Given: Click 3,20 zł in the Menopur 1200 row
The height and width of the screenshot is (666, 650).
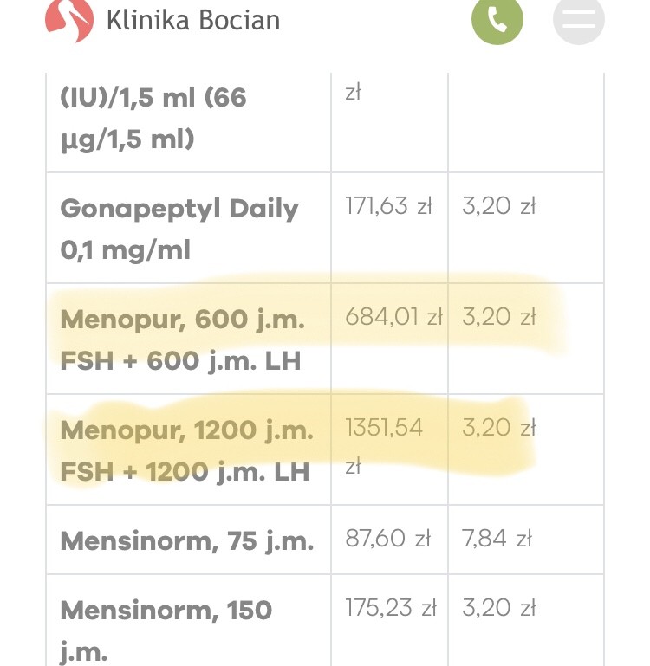Looking at the screenshot, I should (499, 428).
